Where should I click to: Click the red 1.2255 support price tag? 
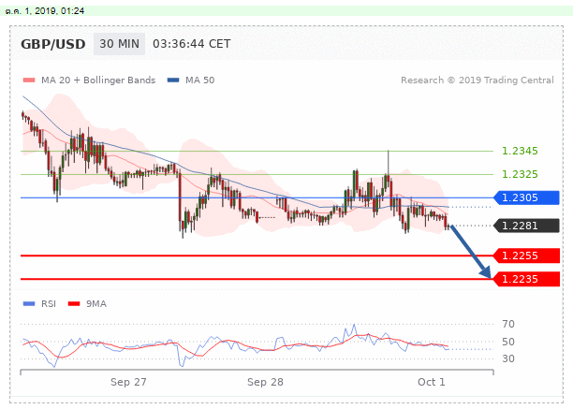[526, 256]
